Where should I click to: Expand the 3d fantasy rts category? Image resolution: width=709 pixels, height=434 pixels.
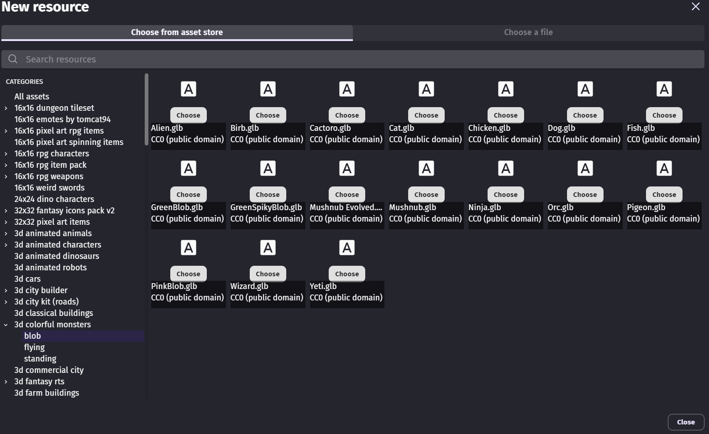(x=6, y=382)
